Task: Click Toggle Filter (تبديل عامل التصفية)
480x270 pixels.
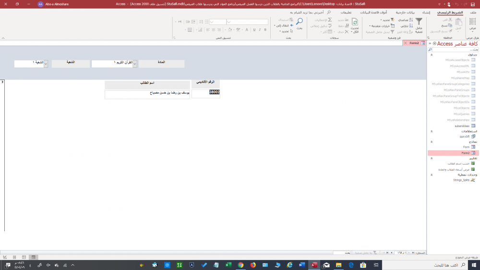Action: point(380,32)
